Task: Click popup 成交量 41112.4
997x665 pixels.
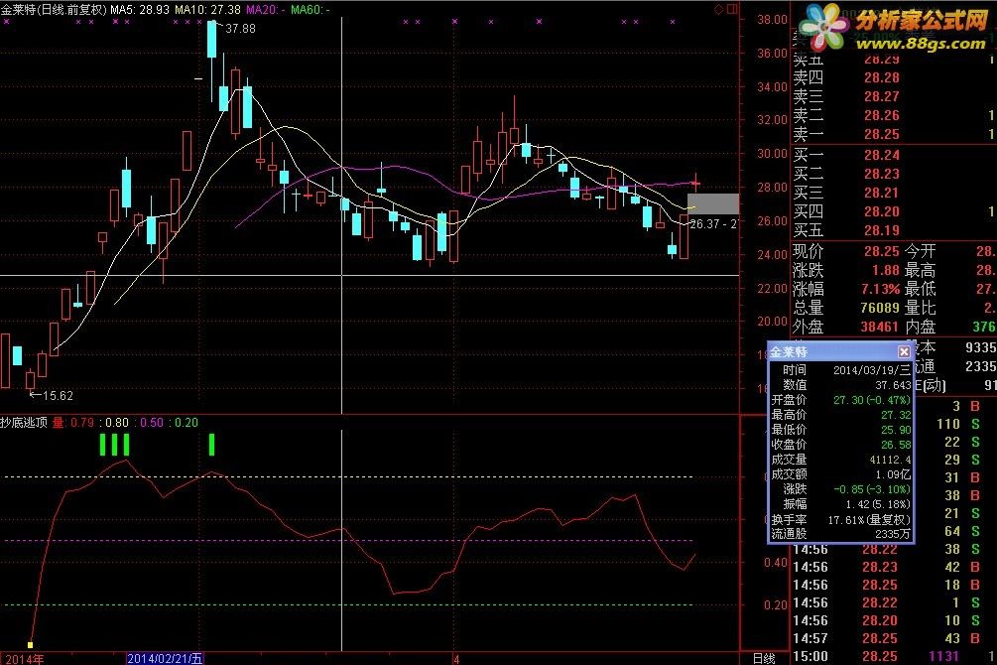Action: coord(891,460)
